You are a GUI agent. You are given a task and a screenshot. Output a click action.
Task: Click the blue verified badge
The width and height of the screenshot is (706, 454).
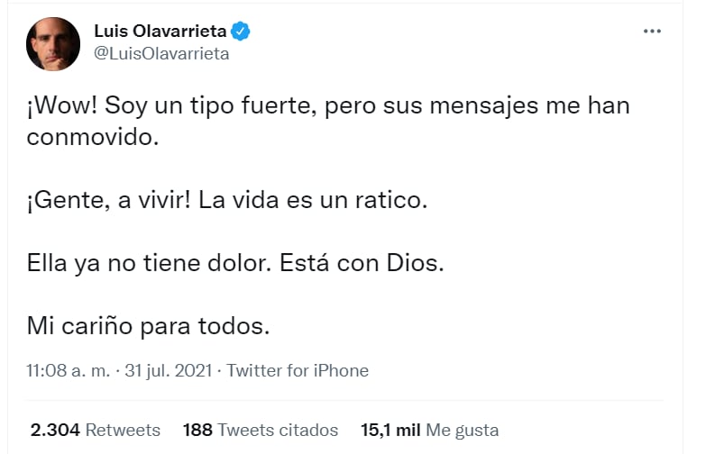(x=241, y=32)
